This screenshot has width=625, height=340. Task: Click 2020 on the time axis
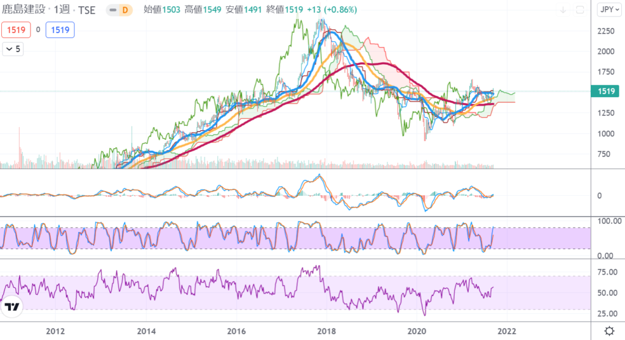pos(416,331)
